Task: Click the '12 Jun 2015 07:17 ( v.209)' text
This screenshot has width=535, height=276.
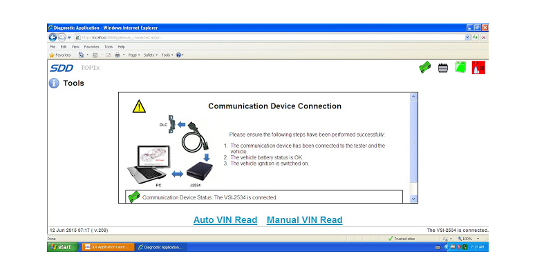Action: click(79, 230)
